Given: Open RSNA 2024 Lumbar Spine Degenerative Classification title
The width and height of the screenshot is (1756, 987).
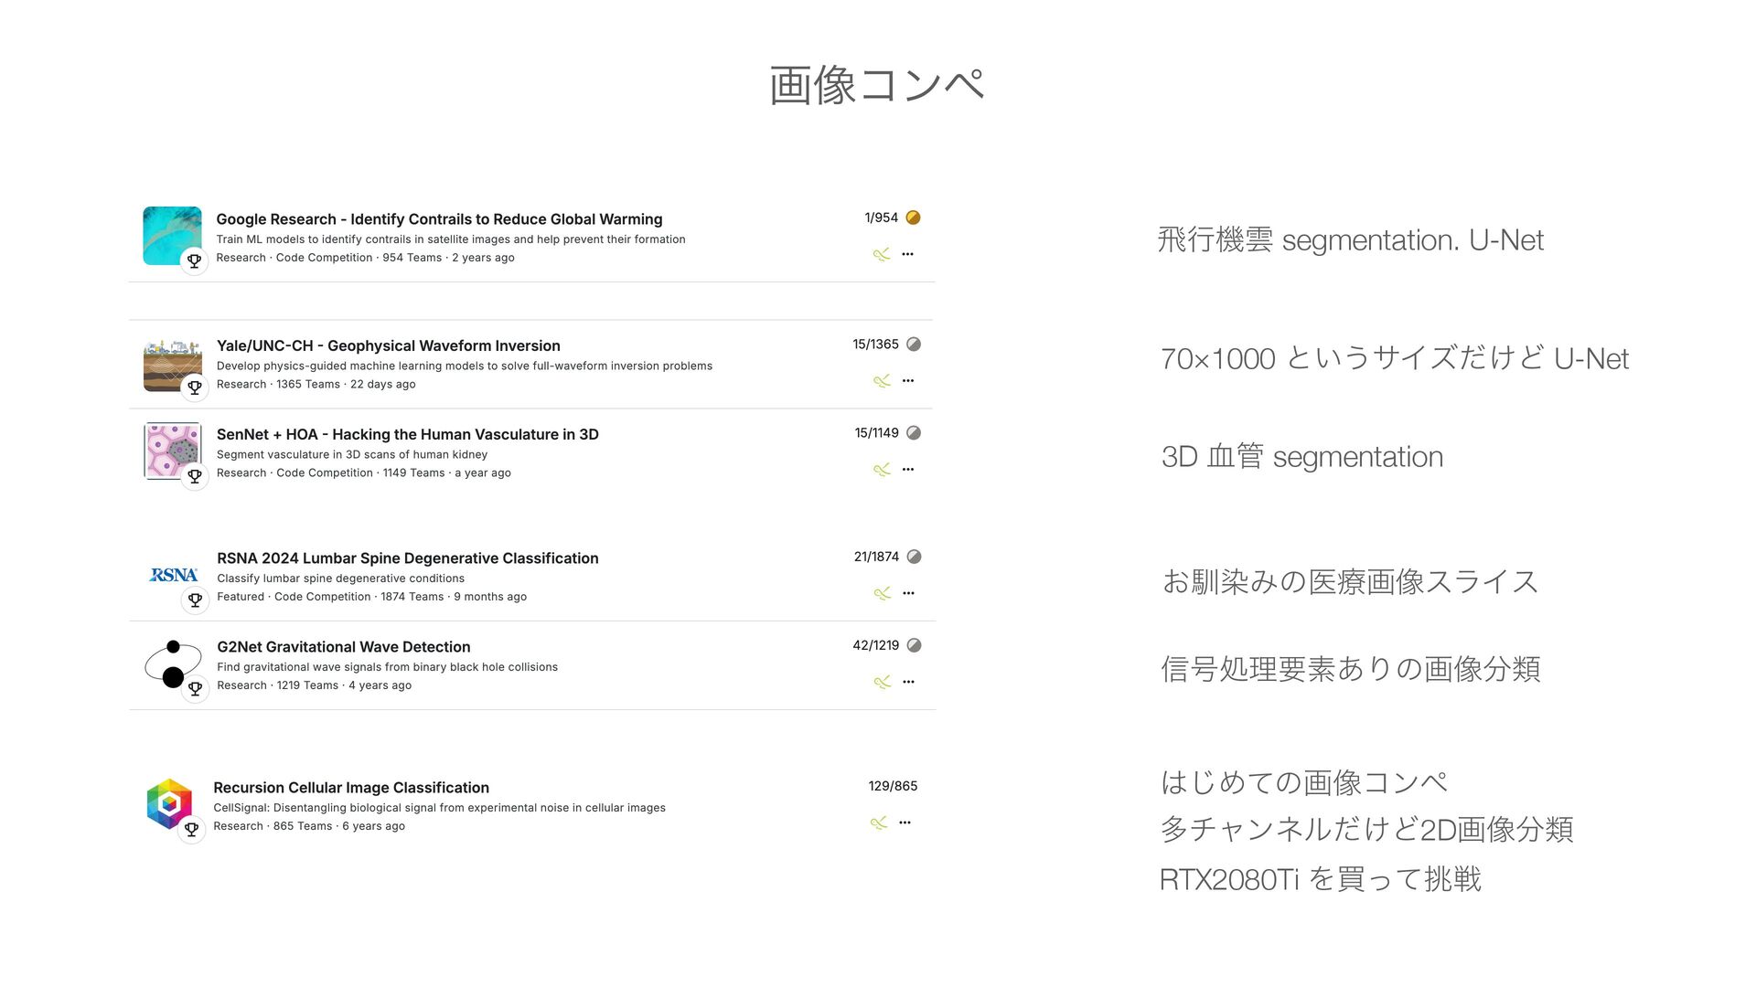Looking at the screenshot, I should (x=408, y=558).
